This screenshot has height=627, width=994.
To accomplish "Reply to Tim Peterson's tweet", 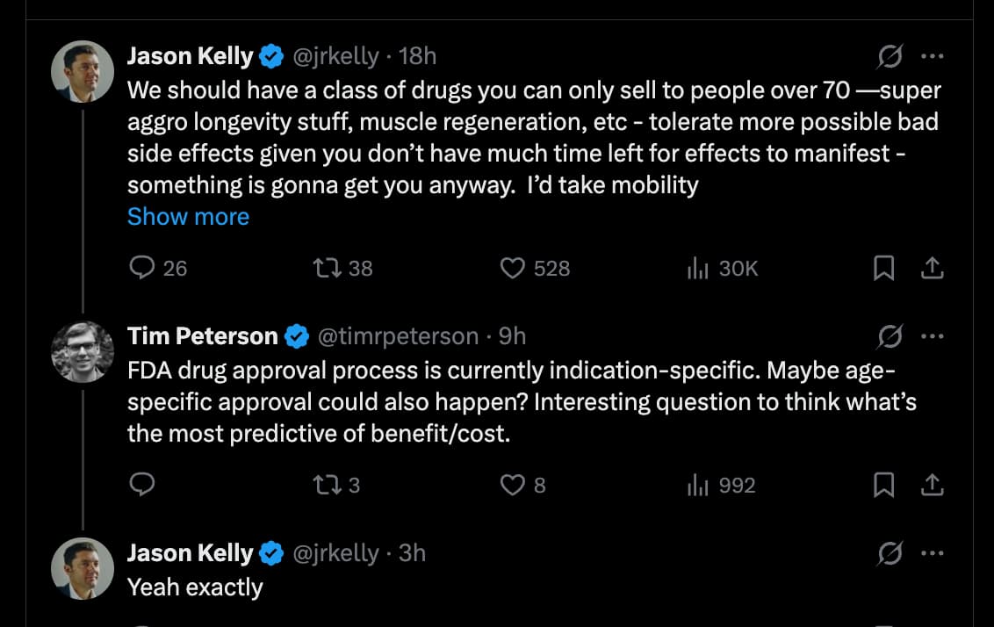I will click(x=142, y=485).
